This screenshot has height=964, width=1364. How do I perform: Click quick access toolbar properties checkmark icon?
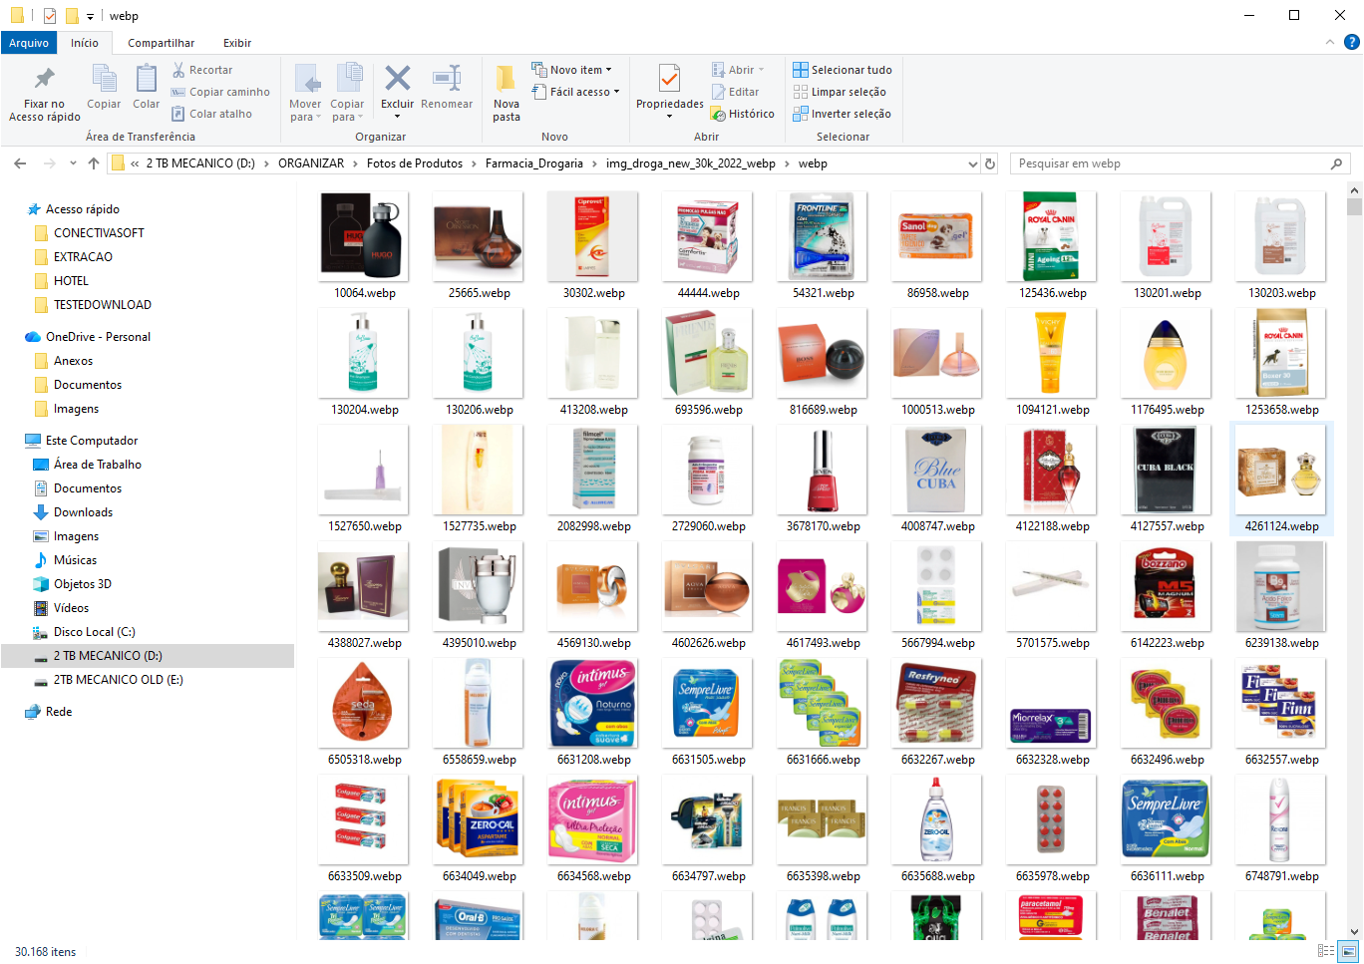[49, 16]
